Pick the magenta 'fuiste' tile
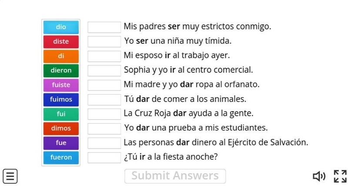Image resolution: width=348 pixels, height=186 pixels. (x=61, y=85)
